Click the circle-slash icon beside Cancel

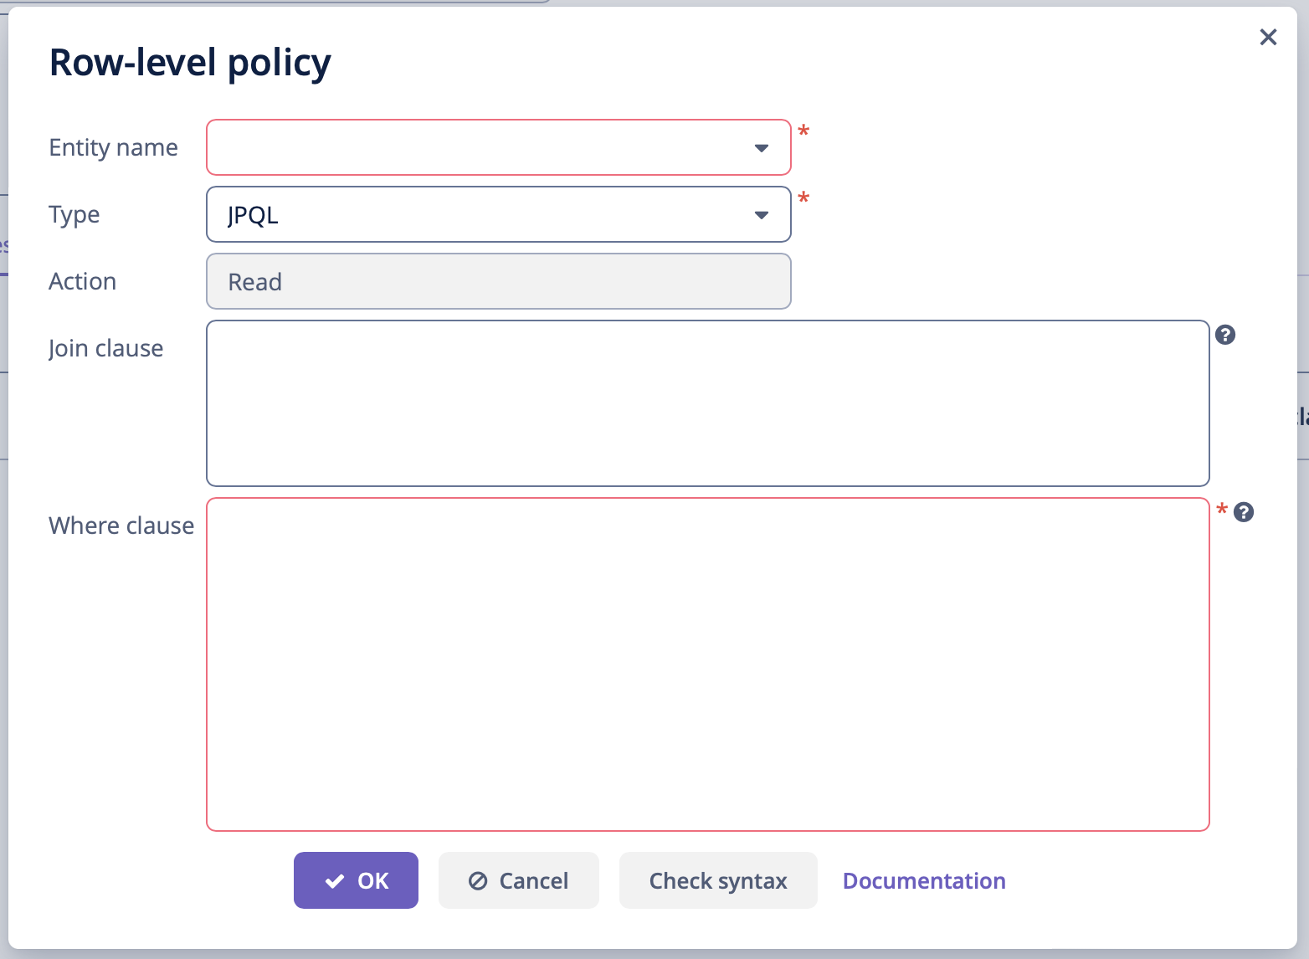(x=478, y=881)
